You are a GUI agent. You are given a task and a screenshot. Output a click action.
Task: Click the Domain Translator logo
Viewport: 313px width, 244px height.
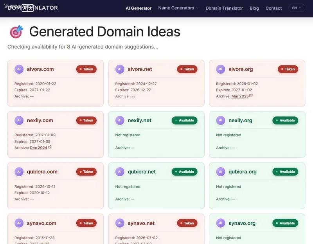click(x=32, y=8)
